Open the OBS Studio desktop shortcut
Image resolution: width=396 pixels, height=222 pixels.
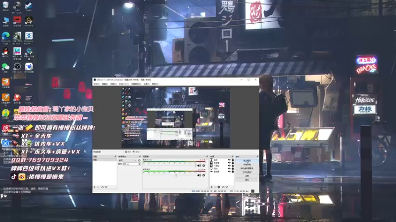(17, 68)
